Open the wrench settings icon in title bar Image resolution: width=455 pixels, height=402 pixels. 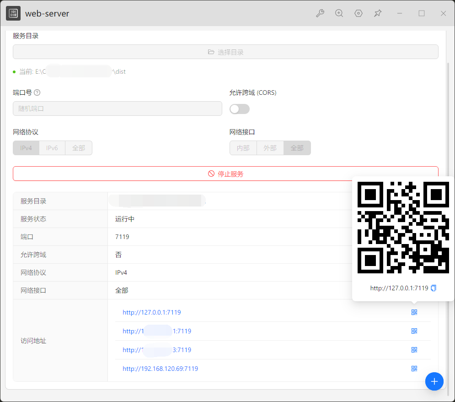[x=320, y=13]
